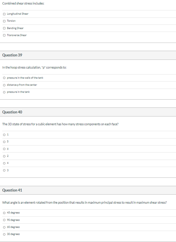176x242 pixels.
Task: Choose 'distance p from the center' option
Action: tap(4, 85)
